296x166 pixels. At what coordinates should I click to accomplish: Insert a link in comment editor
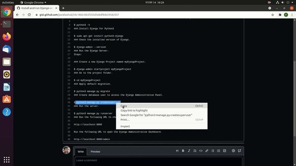point(207,151)
